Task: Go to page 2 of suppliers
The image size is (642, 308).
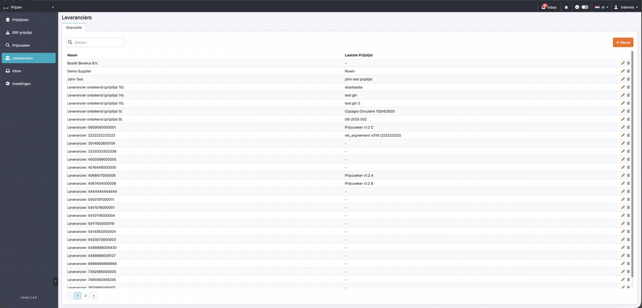Action: (85, 296)
